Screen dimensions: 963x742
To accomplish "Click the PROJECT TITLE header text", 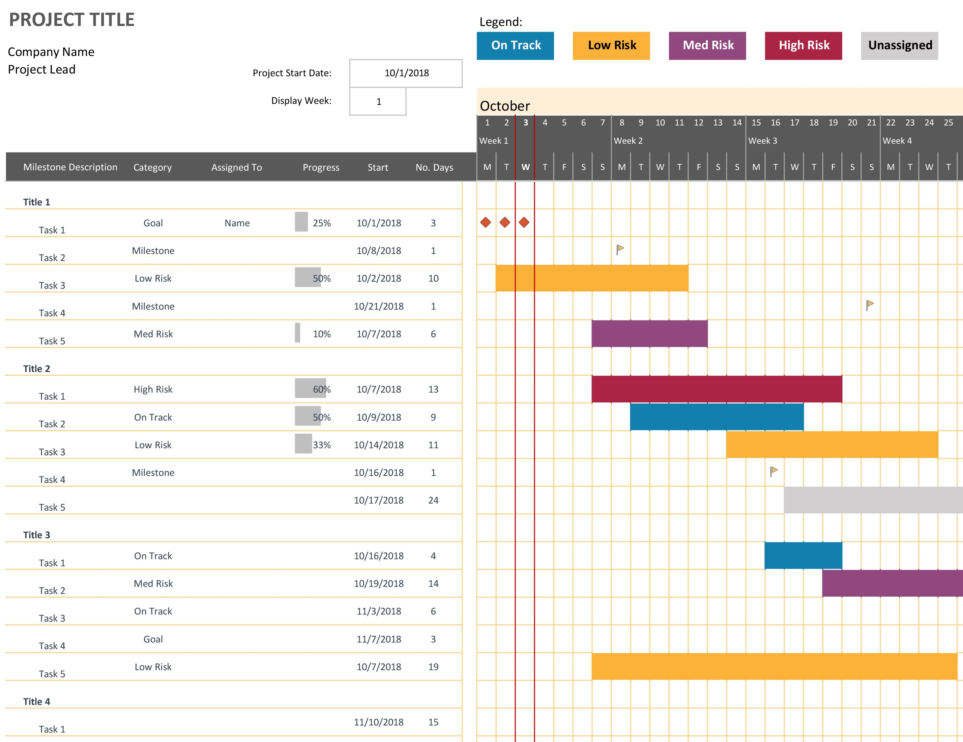I will pos(75,17).
